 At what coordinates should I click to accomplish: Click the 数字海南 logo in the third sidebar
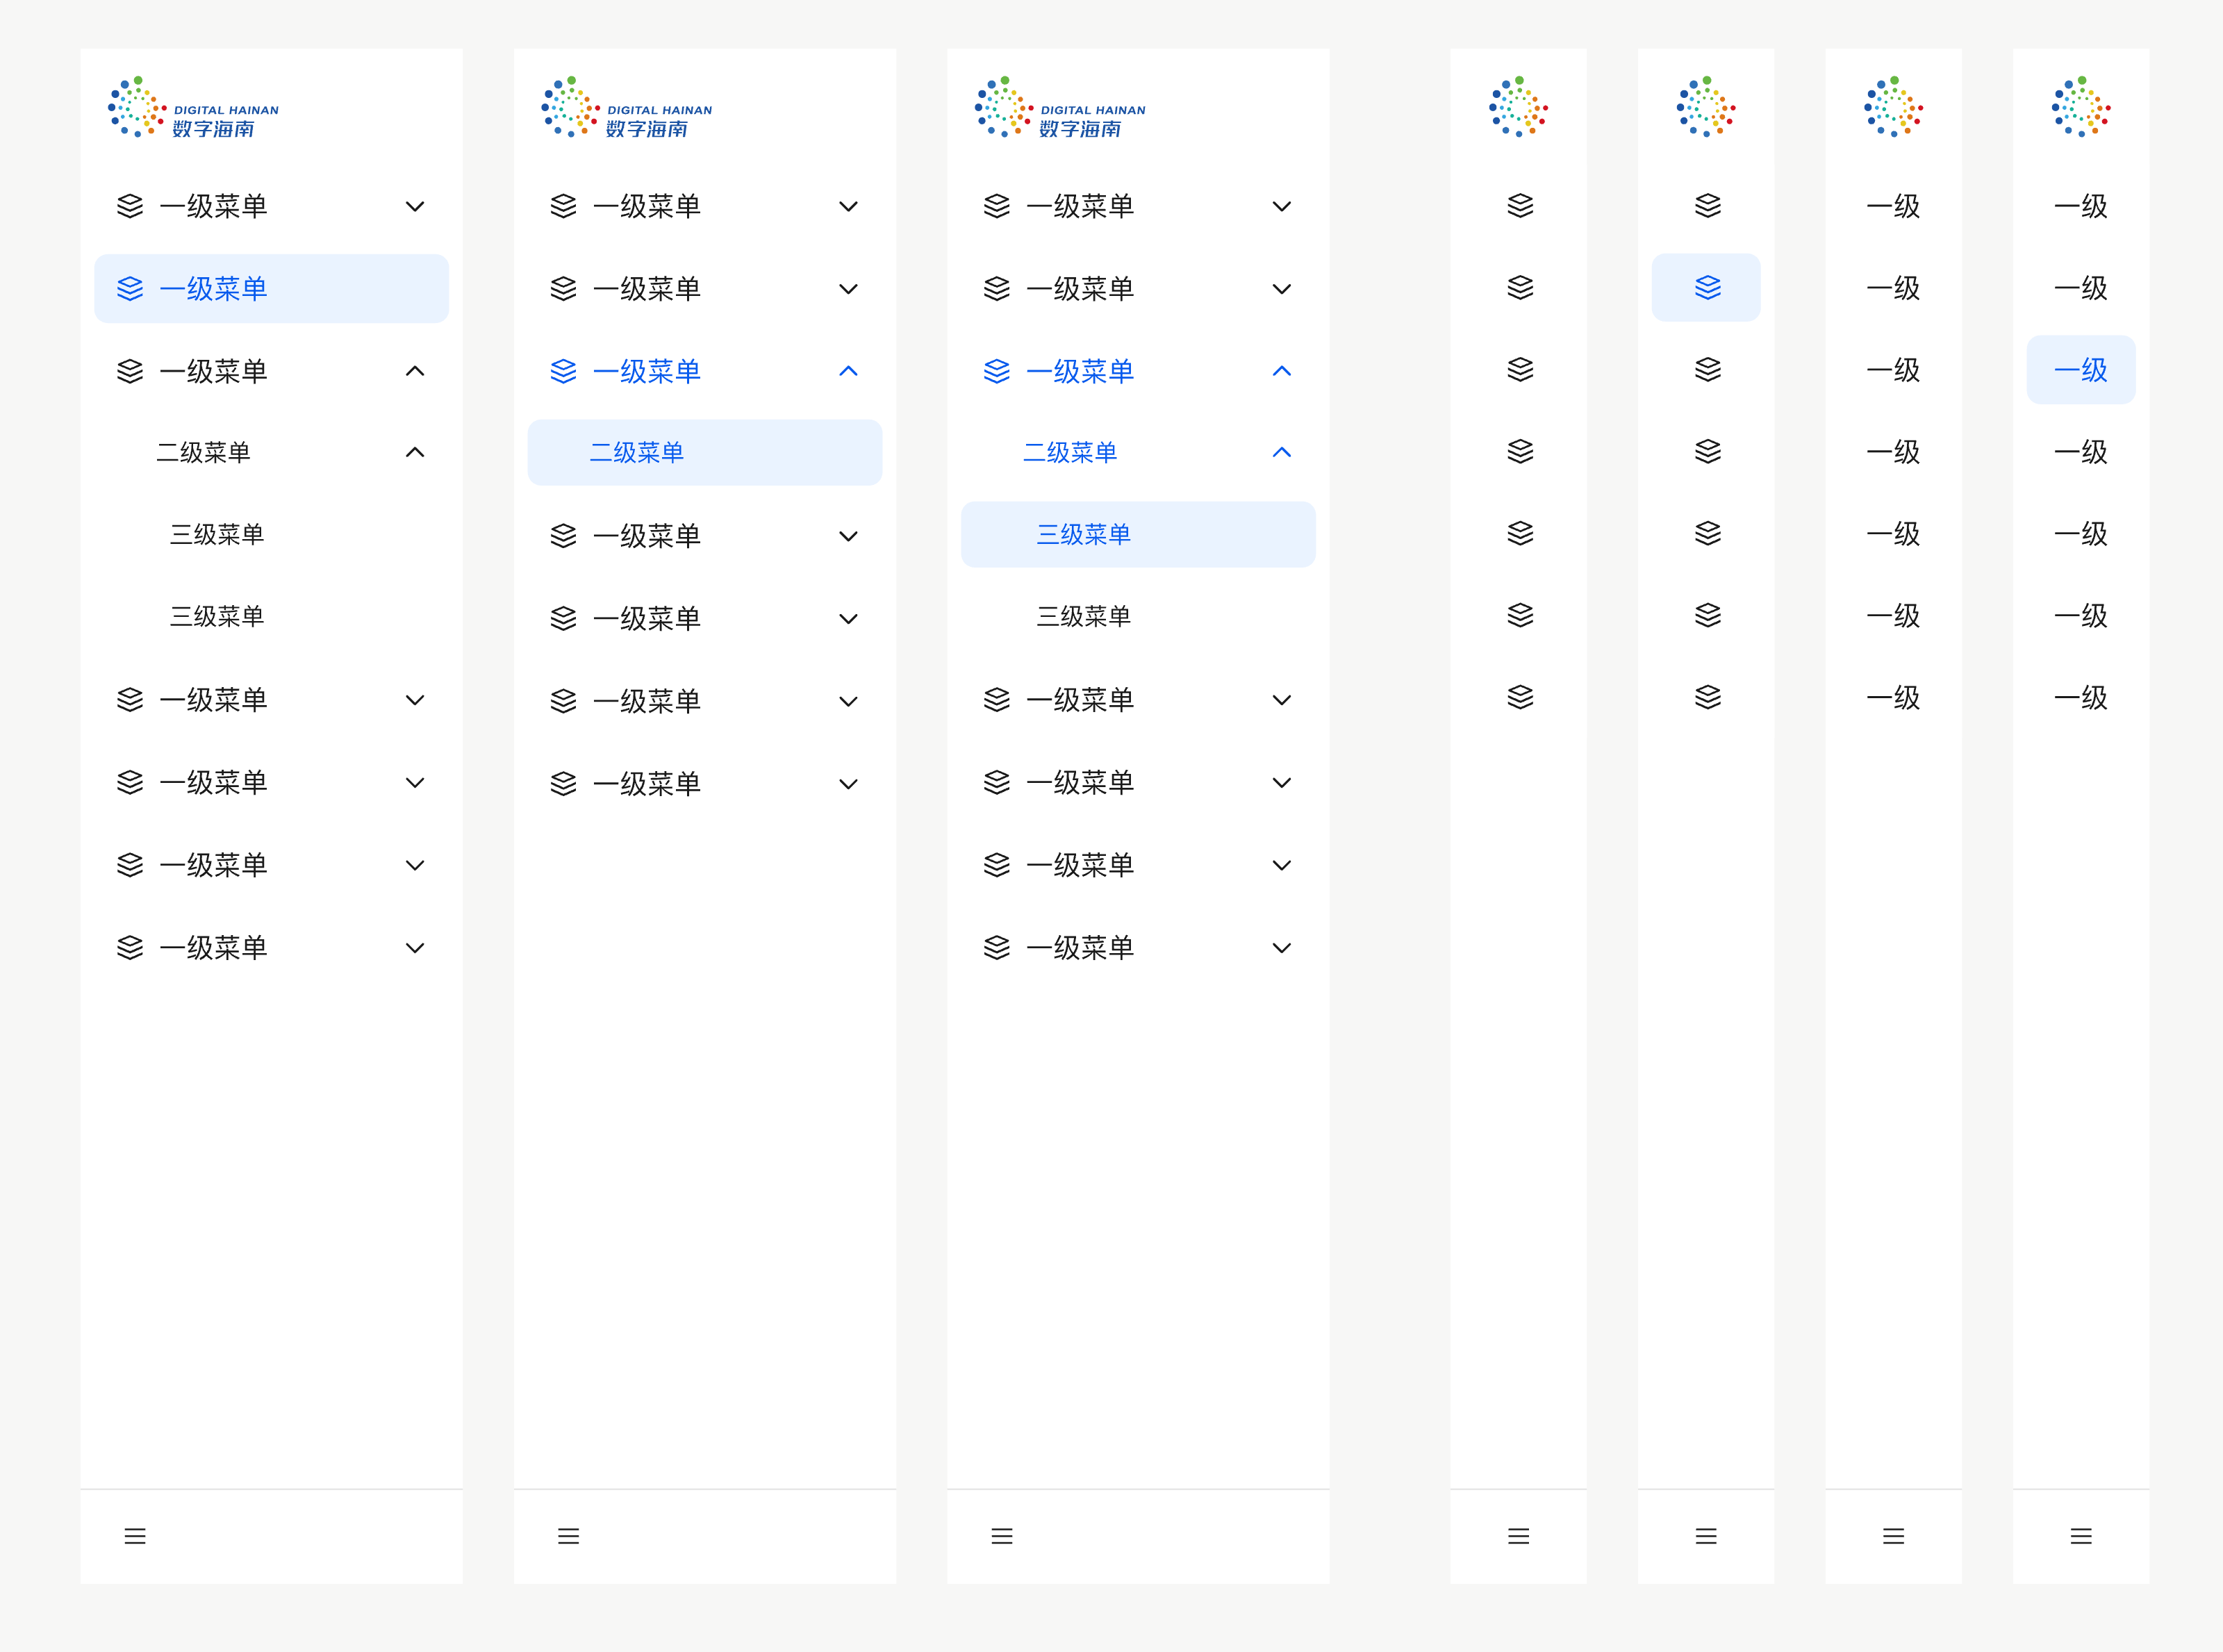(x=1060, y=107)
